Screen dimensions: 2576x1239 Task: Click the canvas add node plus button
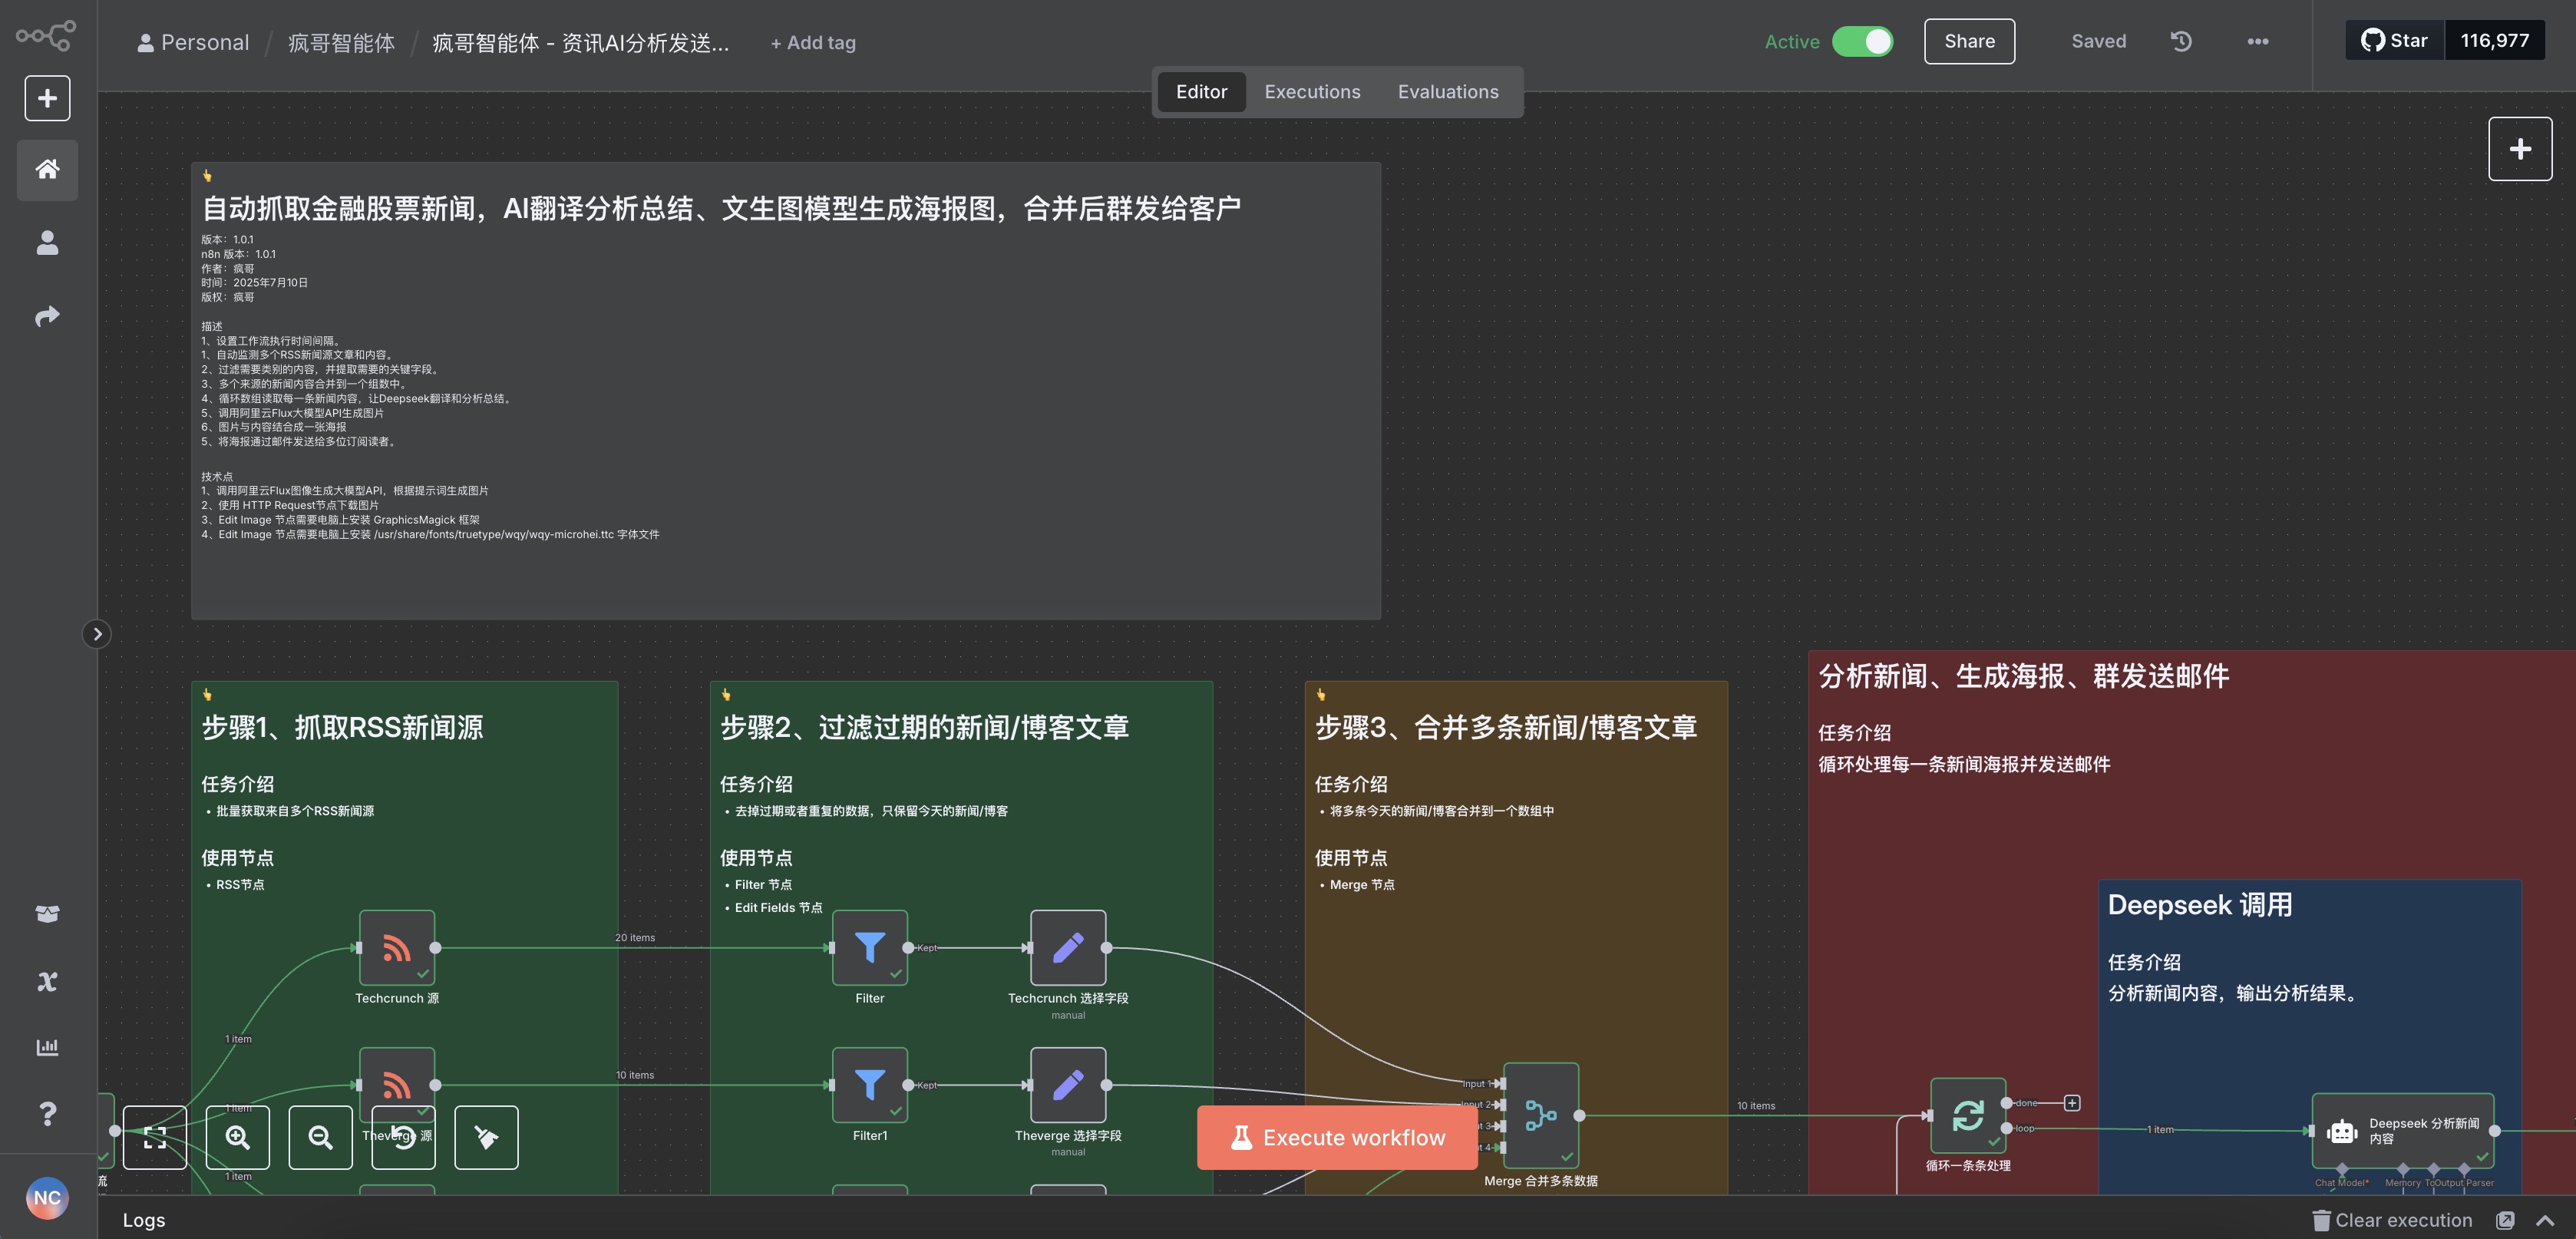(2520, 149)
